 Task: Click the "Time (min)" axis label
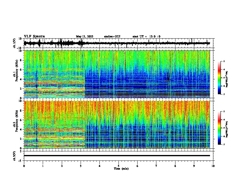coord(121,169)
